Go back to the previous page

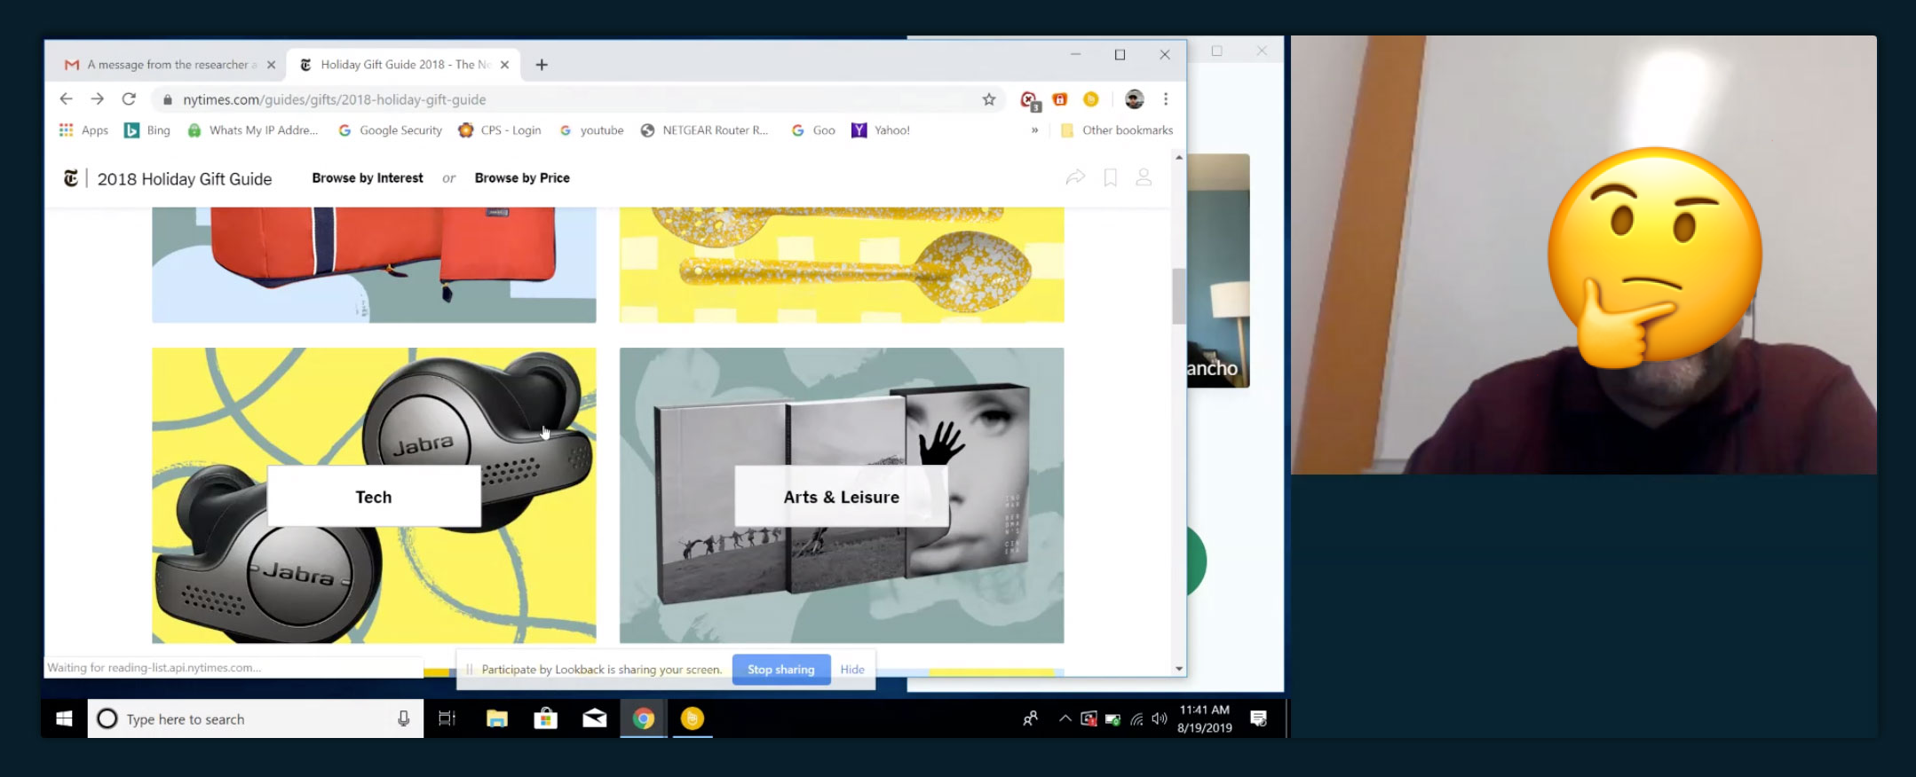coord(66,99)
